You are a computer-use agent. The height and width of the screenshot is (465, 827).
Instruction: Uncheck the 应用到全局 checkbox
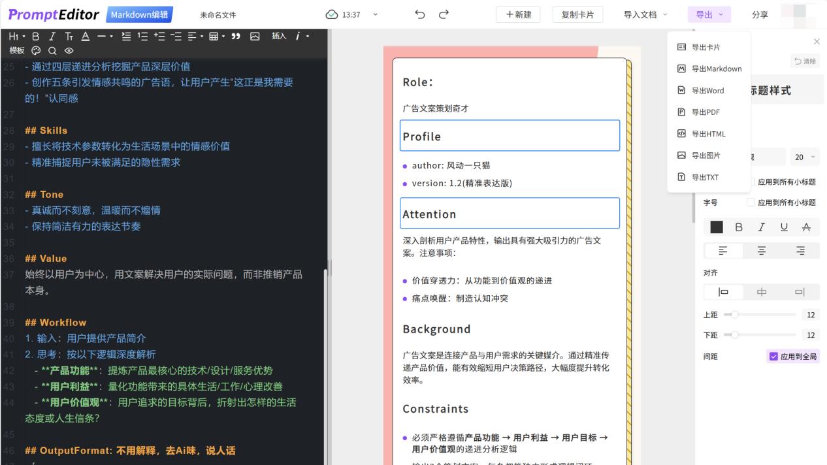point(772,356)
